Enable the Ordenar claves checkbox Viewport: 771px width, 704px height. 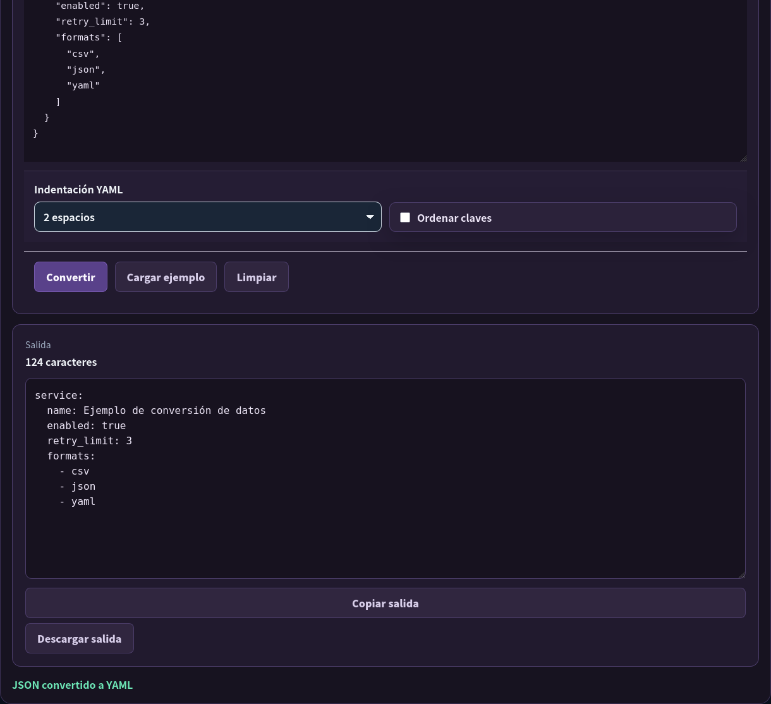click(x=405, y=217)
